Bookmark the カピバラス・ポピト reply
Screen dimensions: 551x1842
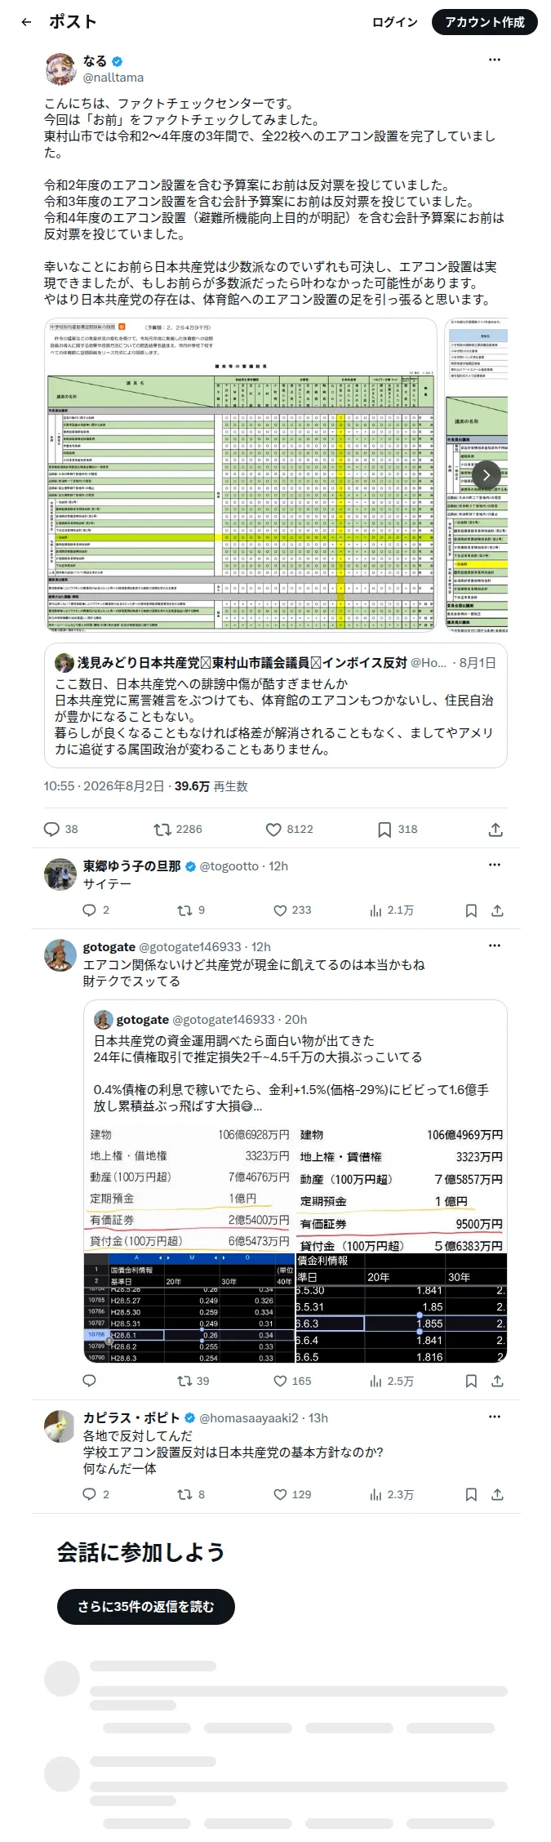point(471,1494)
